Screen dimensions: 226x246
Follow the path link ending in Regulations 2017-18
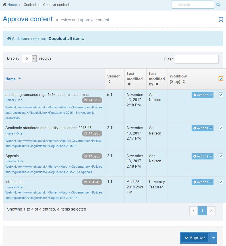[x=54, y=192]
